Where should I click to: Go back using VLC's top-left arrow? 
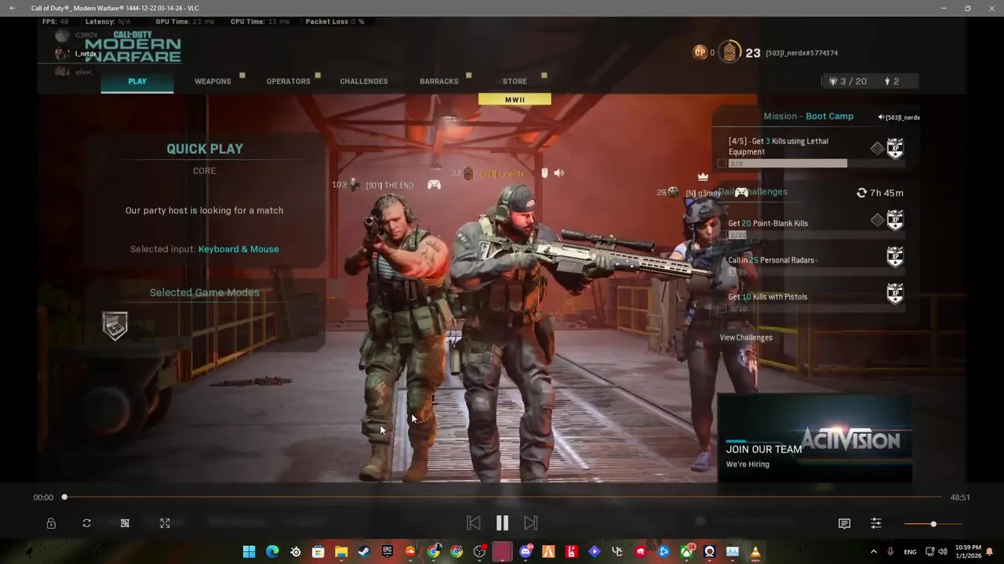tap(12, 8)
